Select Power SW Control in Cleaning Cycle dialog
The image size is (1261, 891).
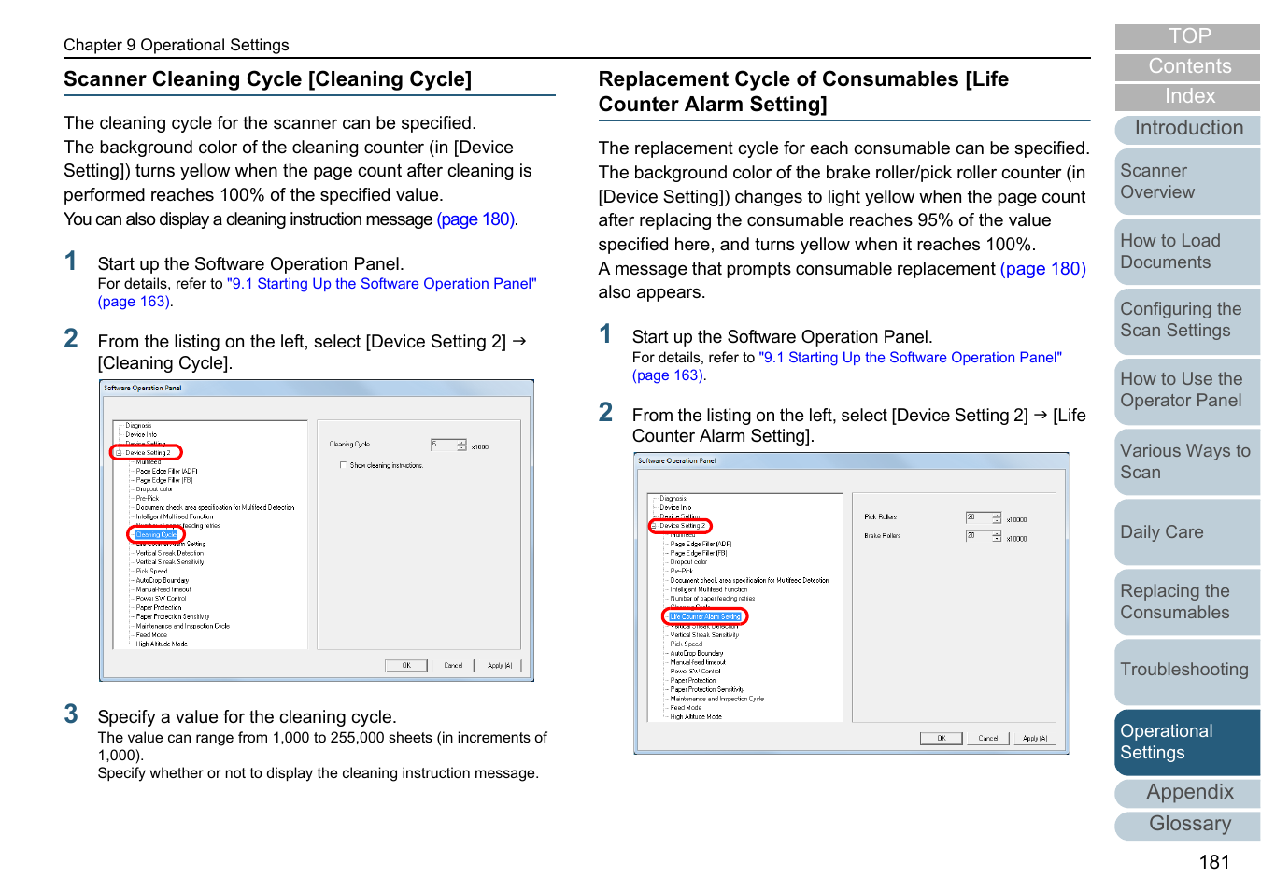[162, 599]
